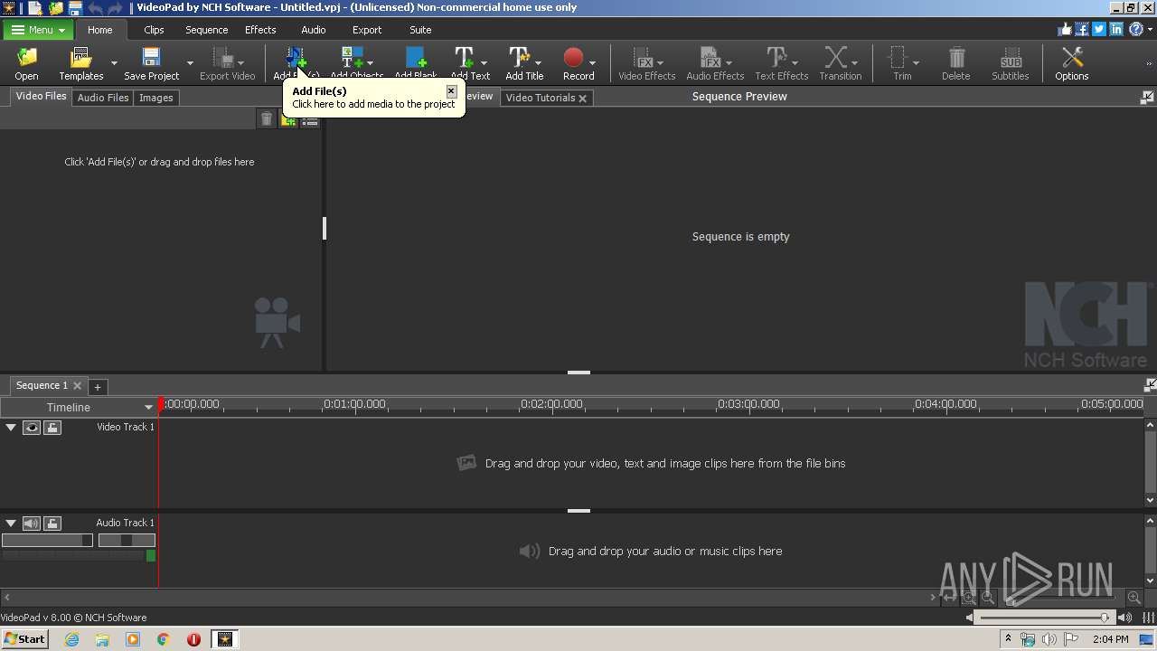1157x651 pixels.
Task: Pop out the Sequence Preview panel
Action: [x=1147, y=97]
